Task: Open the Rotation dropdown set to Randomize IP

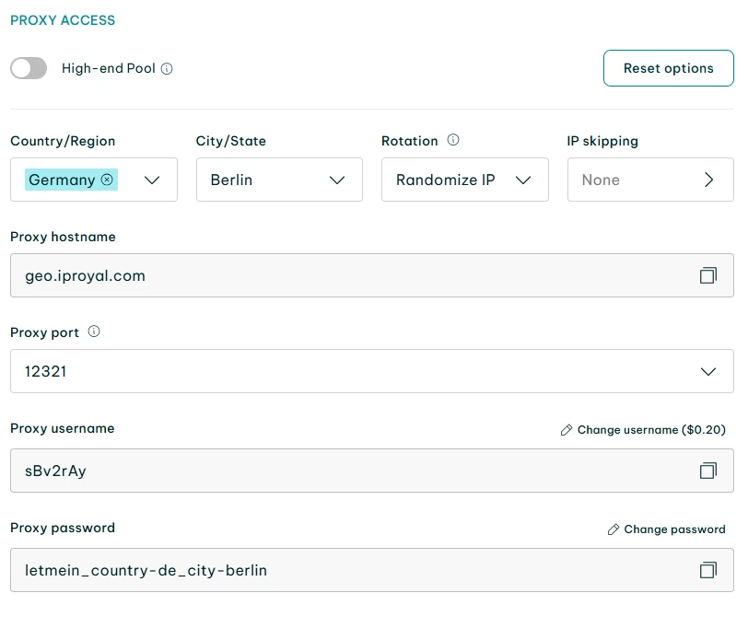Action: tap(464, 180)
